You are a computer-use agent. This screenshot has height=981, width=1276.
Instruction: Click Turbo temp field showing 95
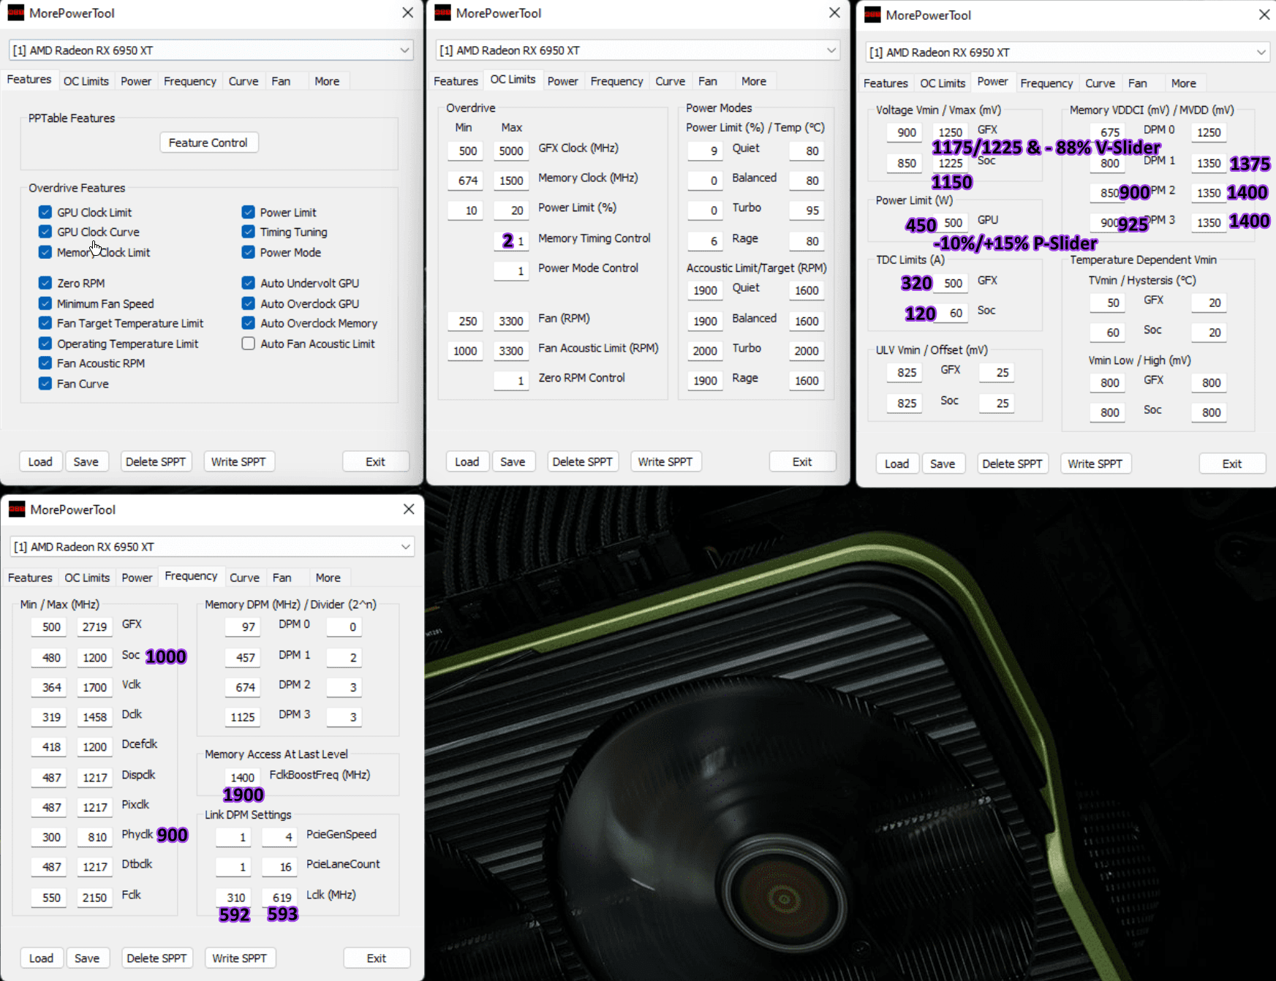[x=807, y=211]
